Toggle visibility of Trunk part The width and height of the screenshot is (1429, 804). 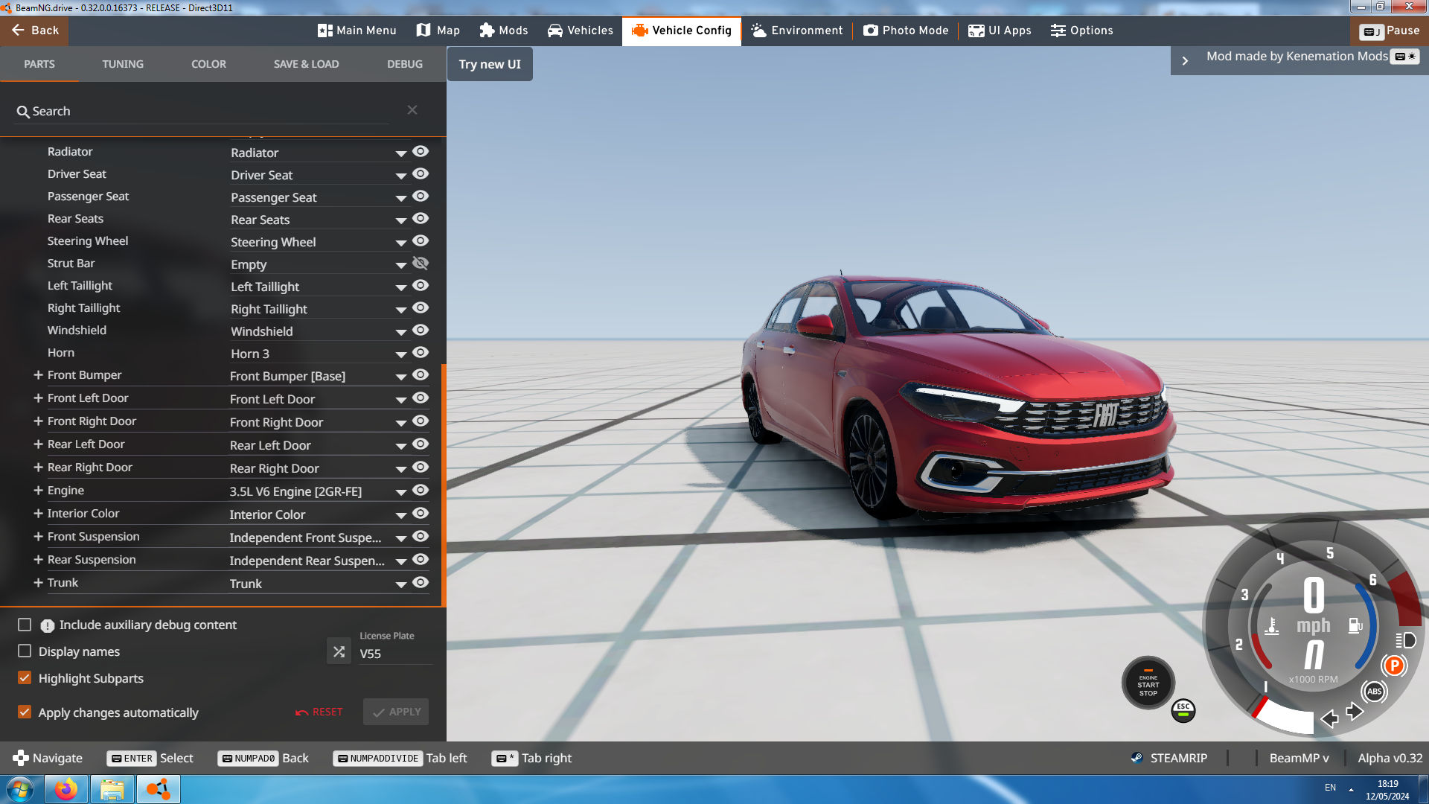coord(421,583)
